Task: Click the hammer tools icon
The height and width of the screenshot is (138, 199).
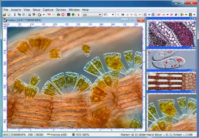Action: (34, 15)
